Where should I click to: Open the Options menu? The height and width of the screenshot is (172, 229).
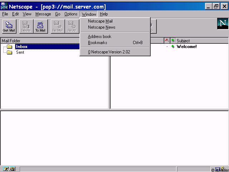(71, 14)
